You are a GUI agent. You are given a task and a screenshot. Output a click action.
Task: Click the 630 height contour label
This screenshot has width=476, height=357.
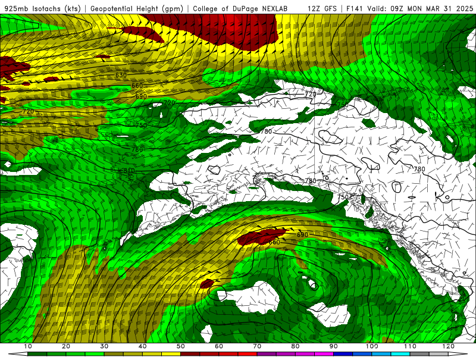pyautogui.click(x=121, y=75)
